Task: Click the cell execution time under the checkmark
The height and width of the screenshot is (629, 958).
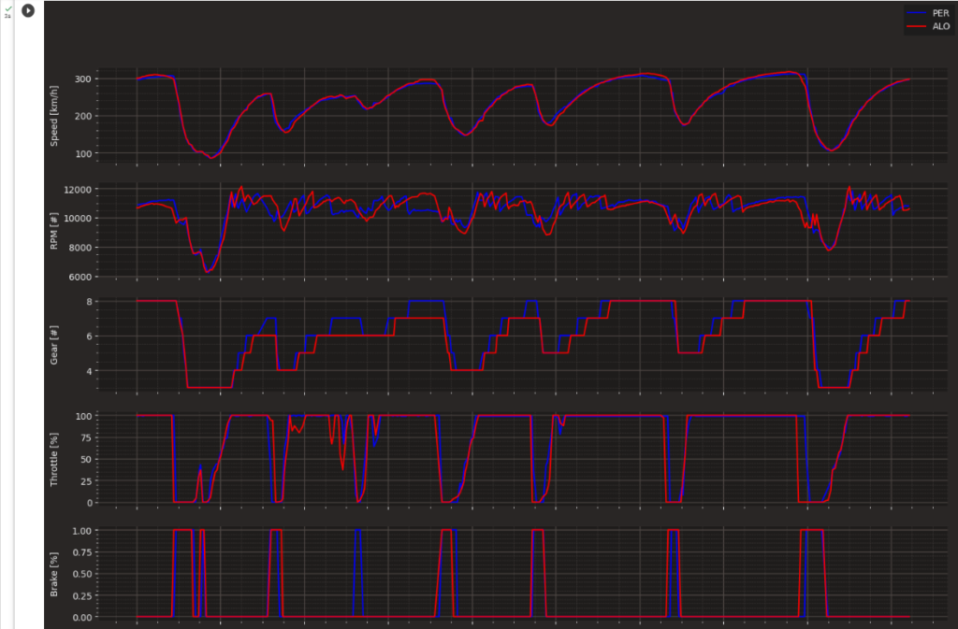Action: click(x=7, y=16)
